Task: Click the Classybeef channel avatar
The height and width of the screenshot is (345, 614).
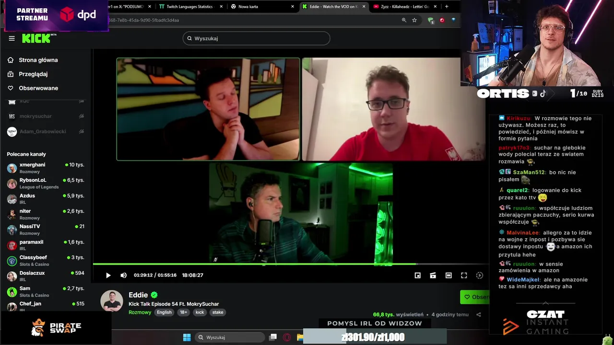Action: point(12,261)
